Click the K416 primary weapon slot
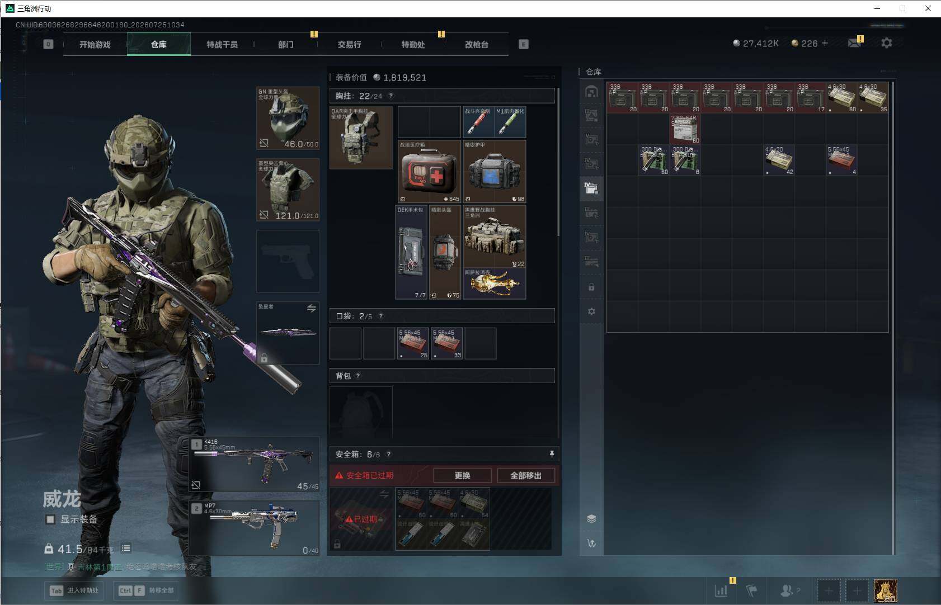 (x=255, y=464)
